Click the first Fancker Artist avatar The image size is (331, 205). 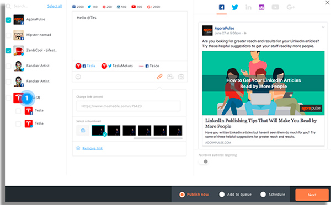point(19,66)
